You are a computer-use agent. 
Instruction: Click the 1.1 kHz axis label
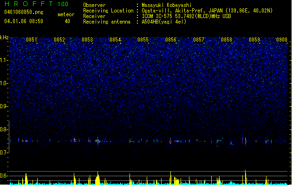[x=4, y=60]
